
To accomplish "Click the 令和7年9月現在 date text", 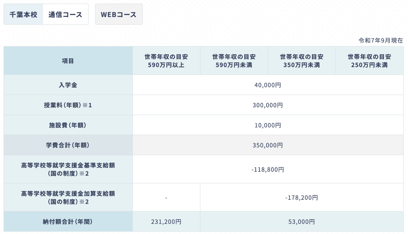I will [381, 41].
